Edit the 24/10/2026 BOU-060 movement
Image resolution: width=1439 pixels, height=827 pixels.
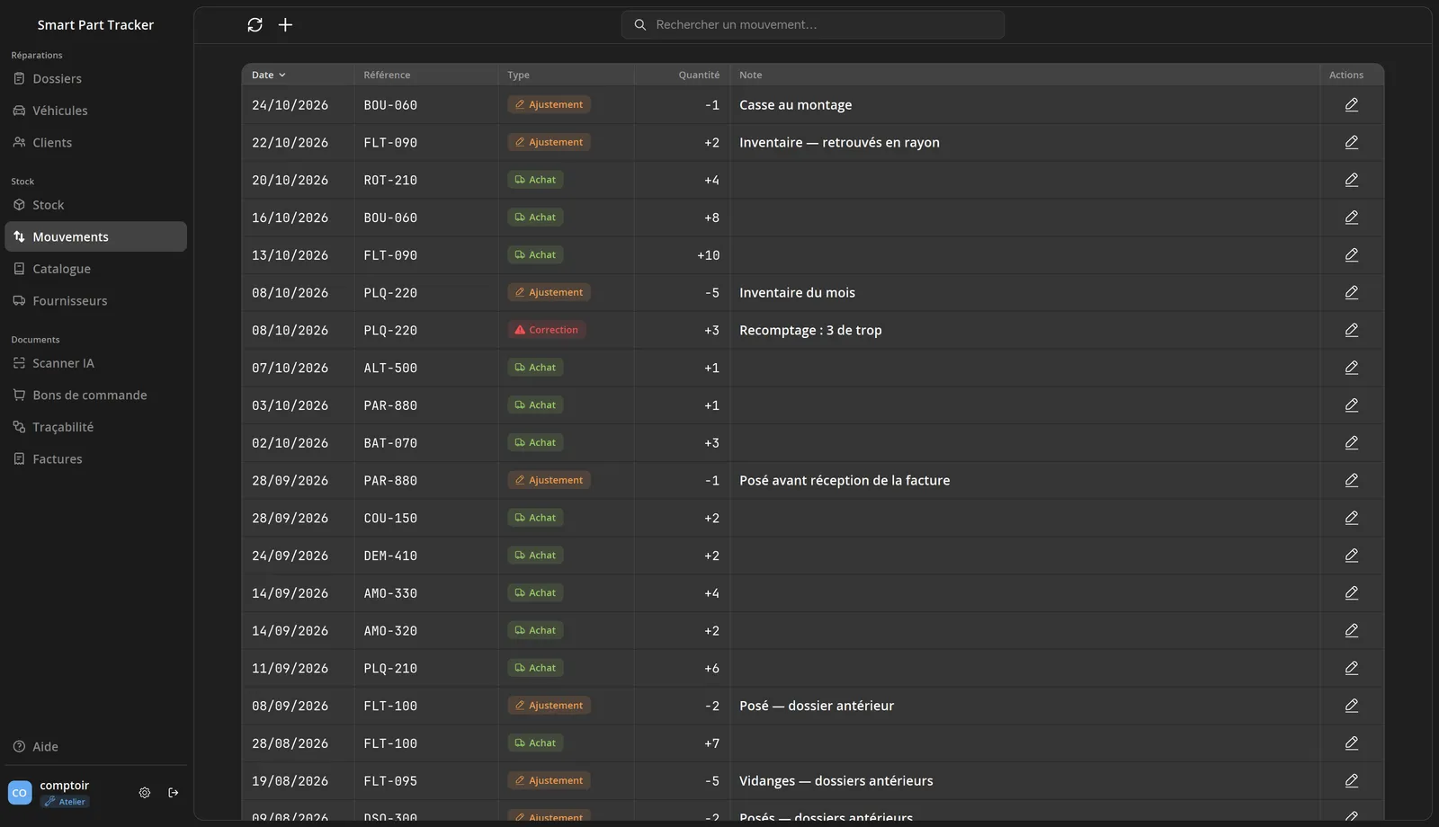[1351, 105]
